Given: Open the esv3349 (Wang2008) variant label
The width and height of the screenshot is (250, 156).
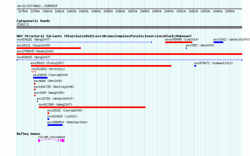Looking at the screenshot, I should (x=49, y=93).
